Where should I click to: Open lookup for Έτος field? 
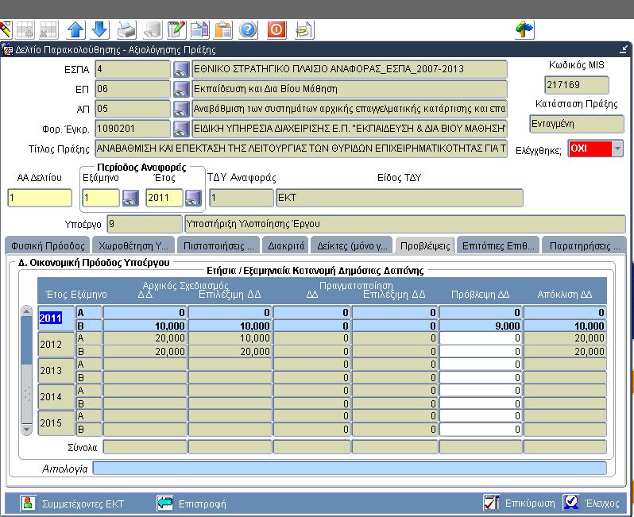tap(193, 198)
